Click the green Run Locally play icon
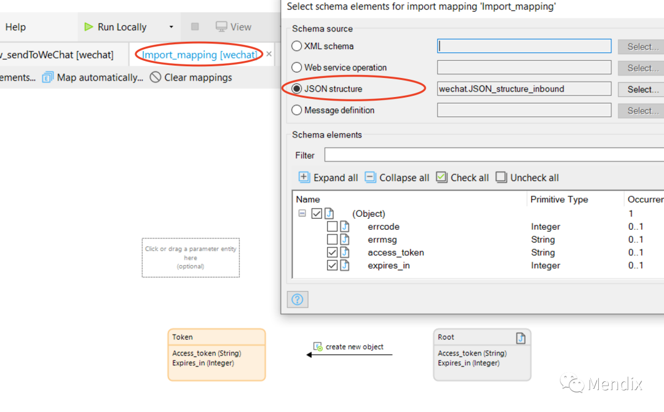This screenshot has height=412, width=664. (89, 27)
